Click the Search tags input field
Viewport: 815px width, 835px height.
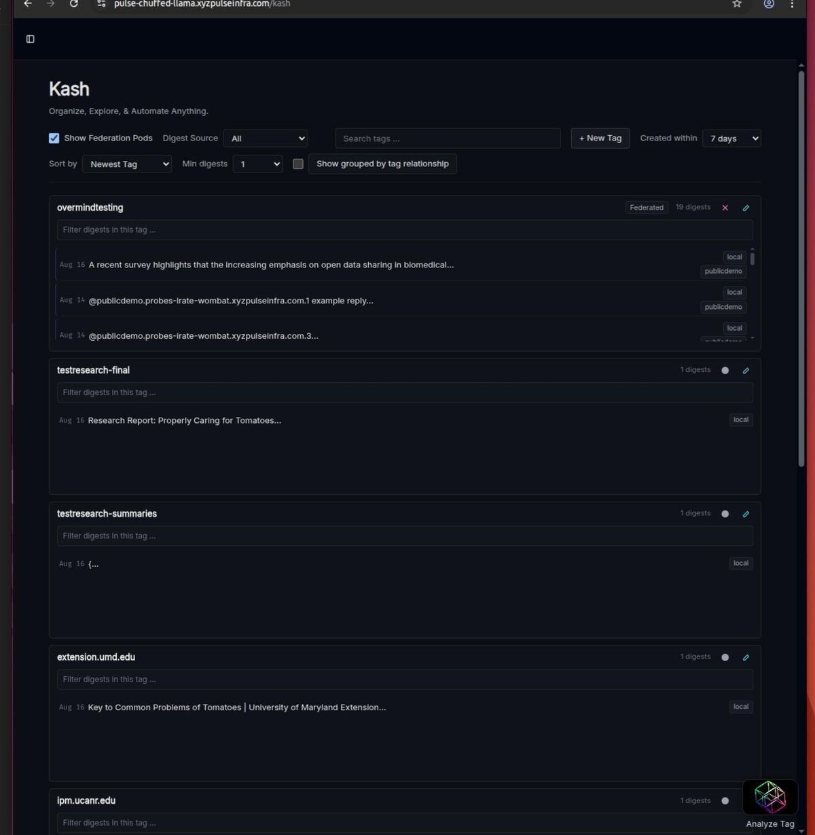448,138
